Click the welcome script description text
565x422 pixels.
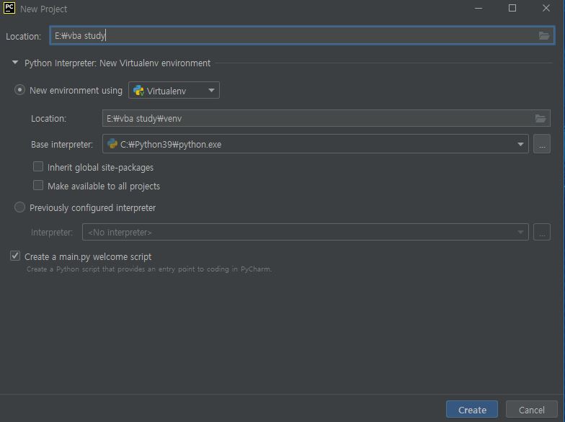149,269
